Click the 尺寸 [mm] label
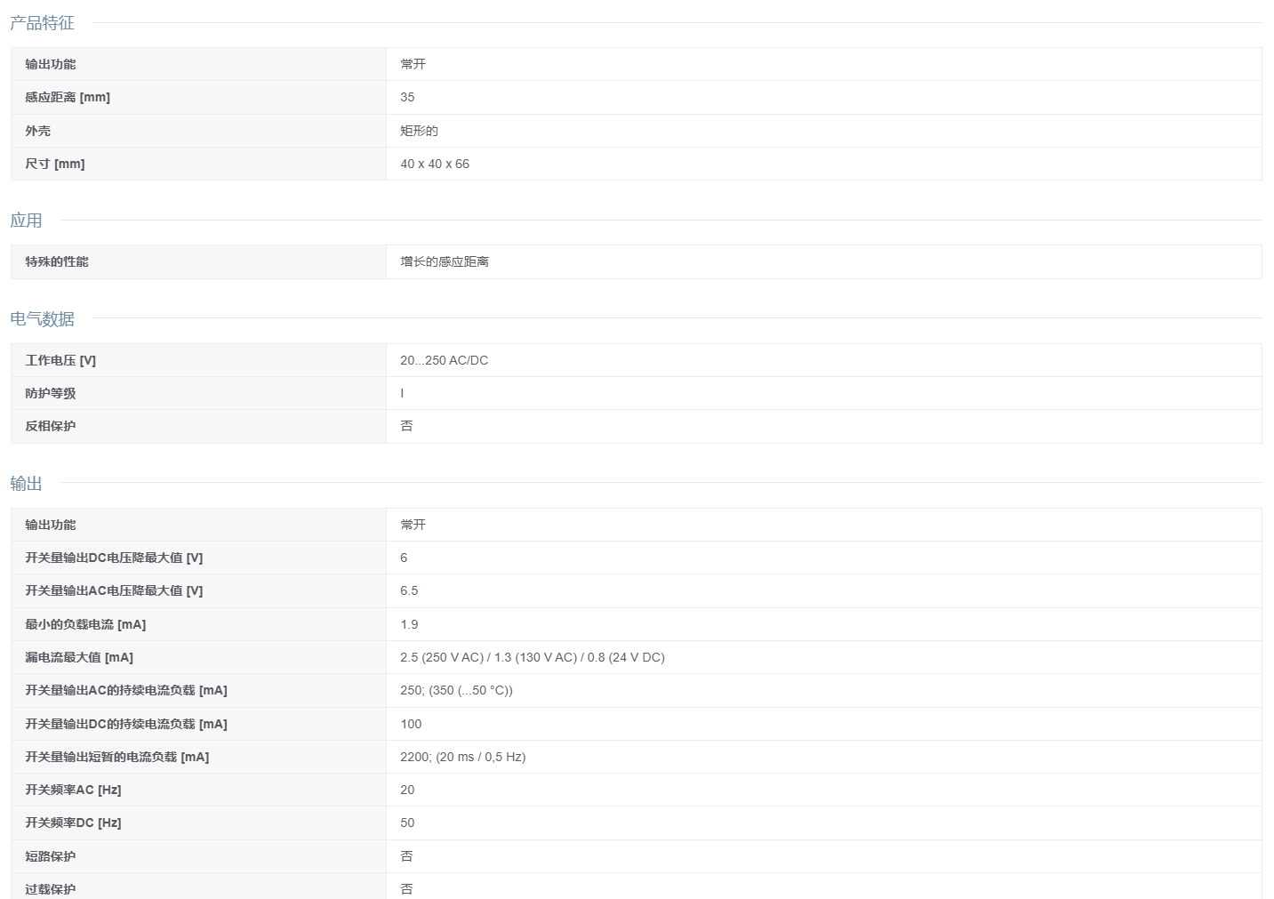The height and width of the screenshot is (899, 1274). point(55,164)
